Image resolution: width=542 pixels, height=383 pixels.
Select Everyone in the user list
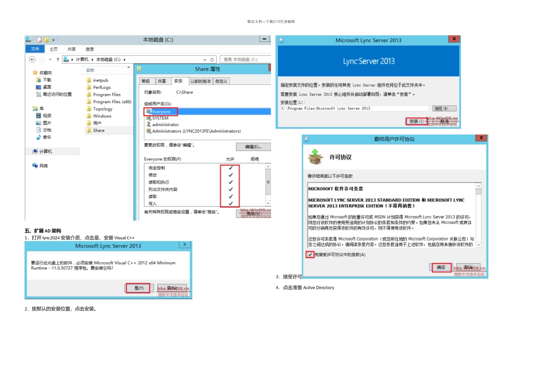[208, 112]
